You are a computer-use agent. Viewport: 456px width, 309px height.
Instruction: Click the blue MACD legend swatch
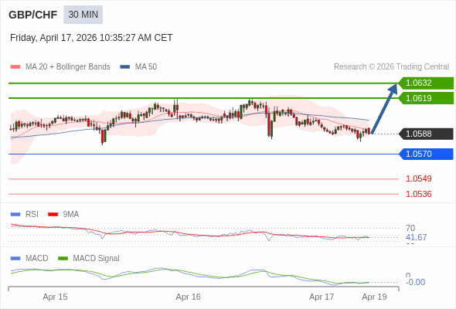(15, 259)
